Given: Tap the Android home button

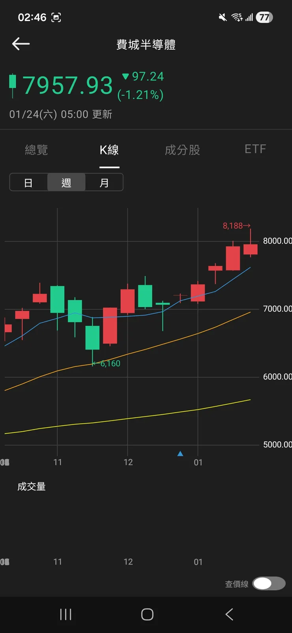Looking at the screenshot, I should pos(147,614).
